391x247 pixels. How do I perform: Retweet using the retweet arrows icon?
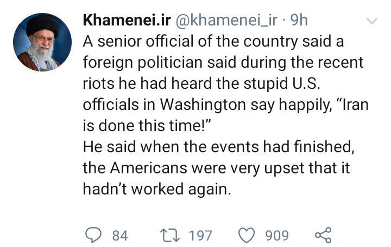[170, 235]
